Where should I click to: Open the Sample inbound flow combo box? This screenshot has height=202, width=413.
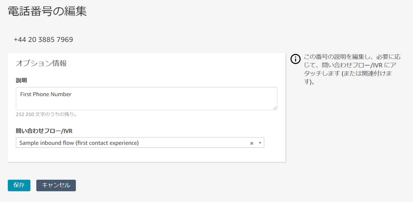coord(140,143)
